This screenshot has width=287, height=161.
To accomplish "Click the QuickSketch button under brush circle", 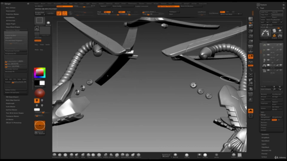I will (x=40, y=133).
